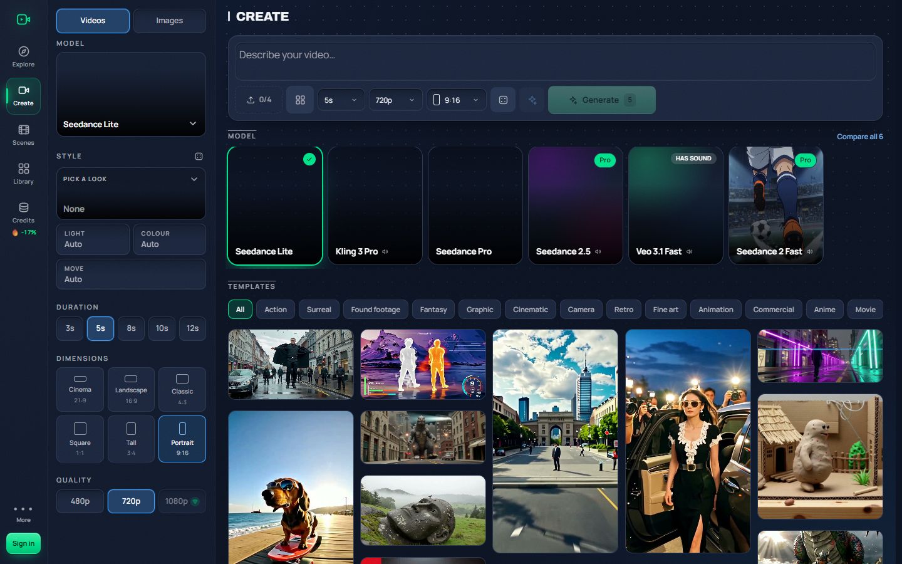Viewport: 902px width, 564px height.
Task: Open the Compare all 6 link
Action: pyautogui.click(x=860, y=137)
